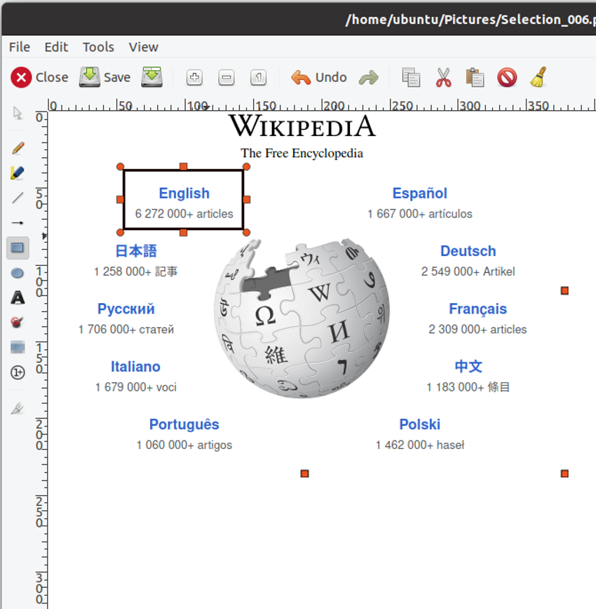The width and height of the screenshot is (596, 609).
Task: Select the censor tool
Action: coord(18,322)
